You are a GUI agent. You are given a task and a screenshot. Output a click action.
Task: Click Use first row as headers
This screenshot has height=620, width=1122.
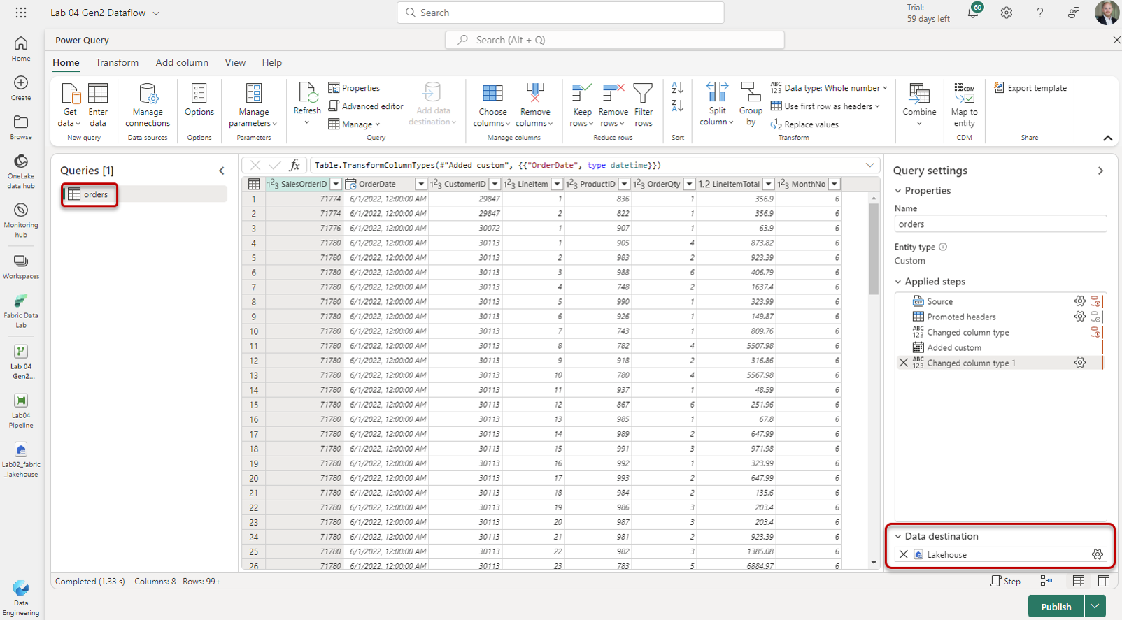click(x=825, y=106)
